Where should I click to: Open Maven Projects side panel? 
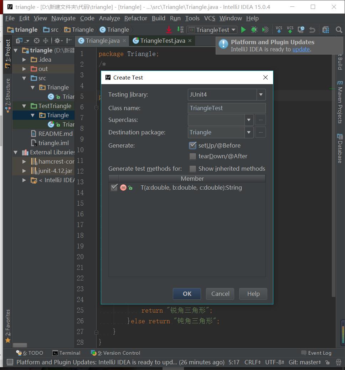point(340,102)
